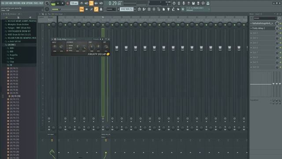Click the stamp tool icon

click(101, 9)
